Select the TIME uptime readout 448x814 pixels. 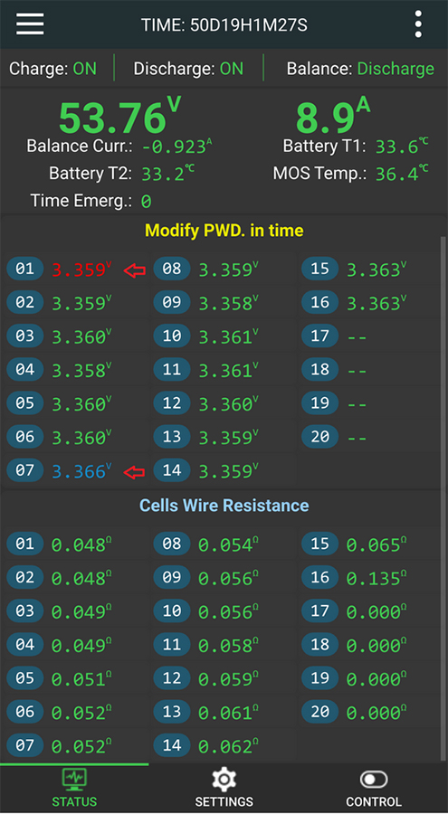point(224,24)
